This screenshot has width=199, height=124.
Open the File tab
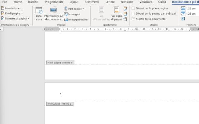pos(5,2)
